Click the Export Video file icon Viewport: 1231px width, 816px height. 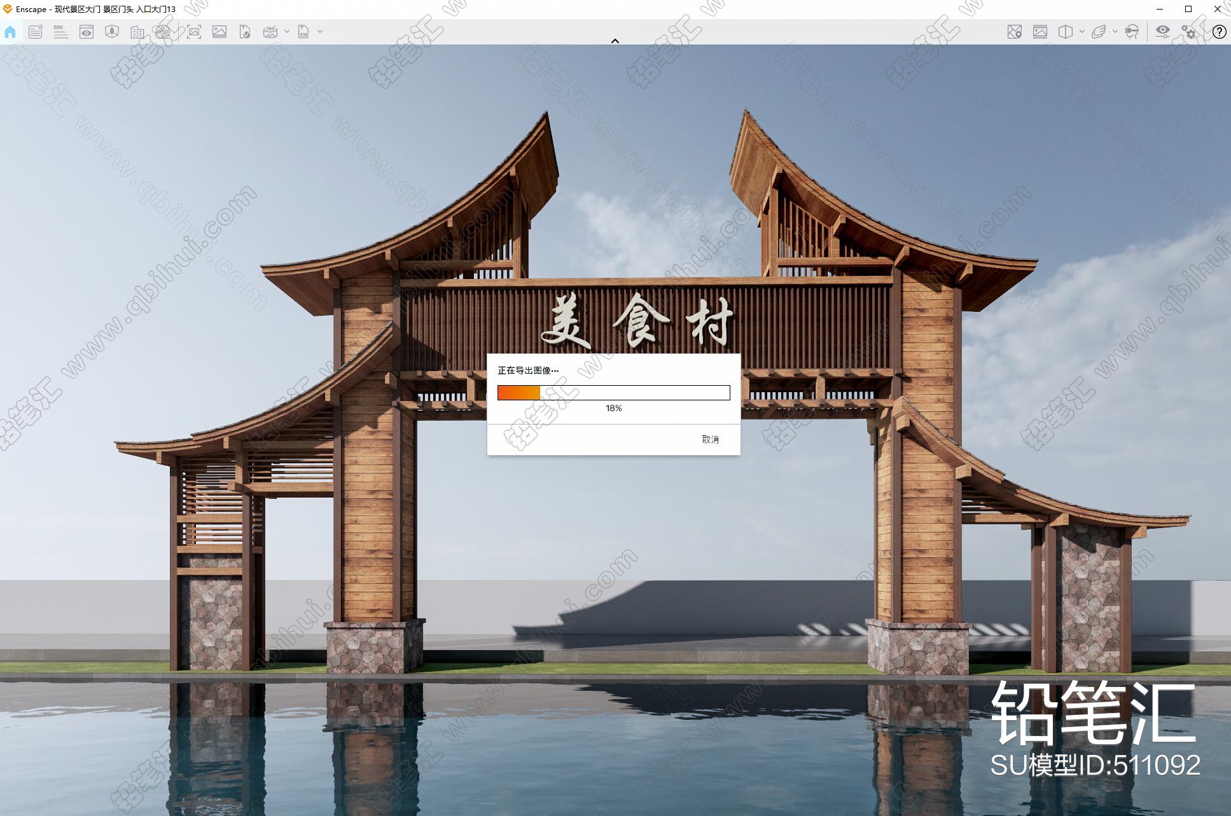click(x=245, y=32)
